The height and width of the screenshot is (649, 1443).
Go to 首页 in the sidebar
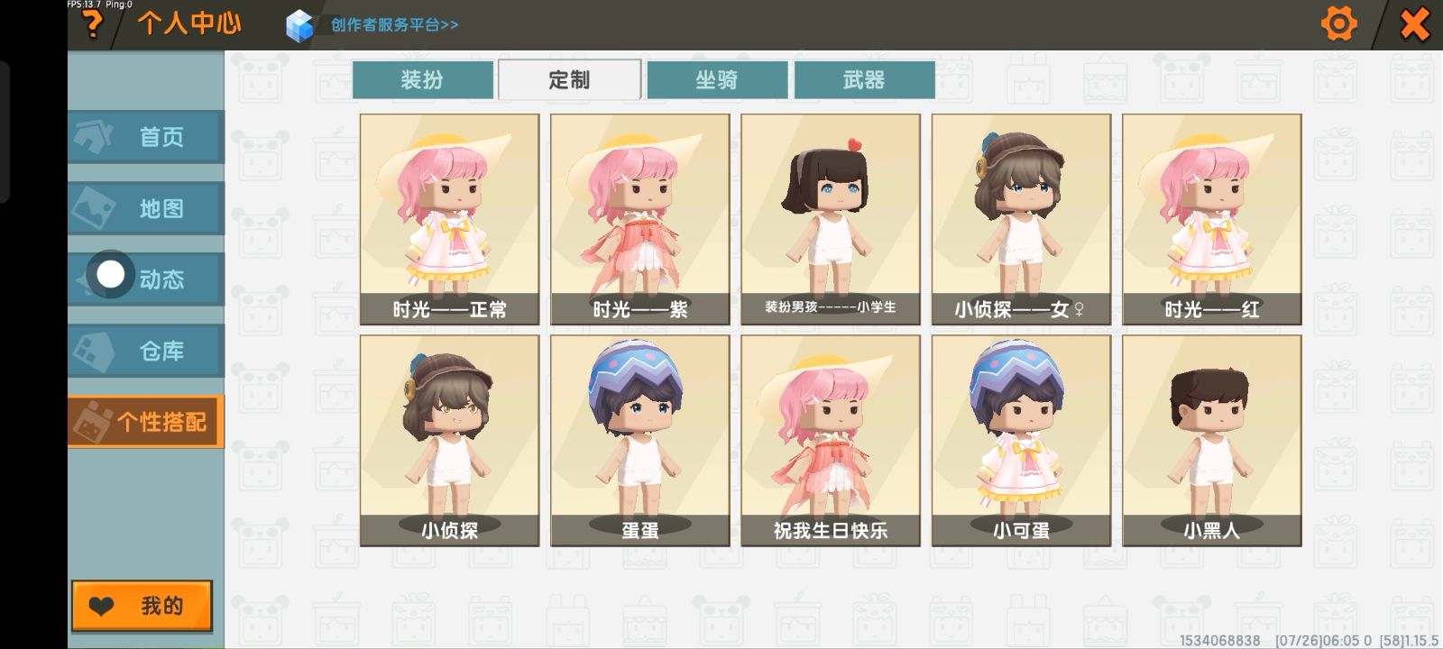coord(145,137)
